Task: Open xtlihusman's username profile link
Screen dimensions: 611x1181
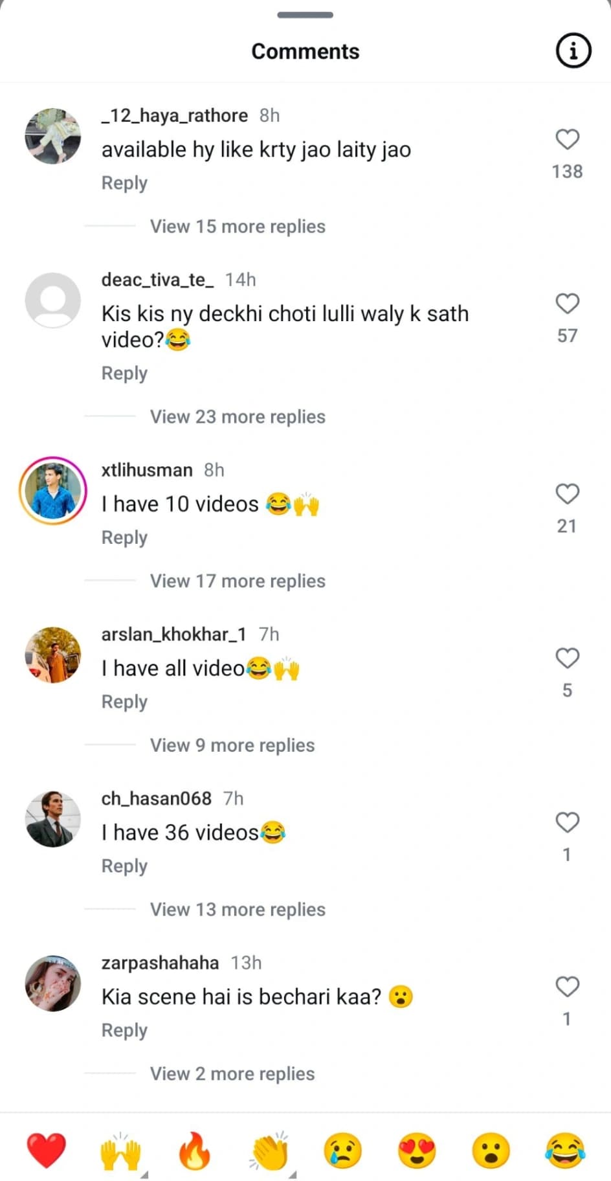Action: (147, 470)
